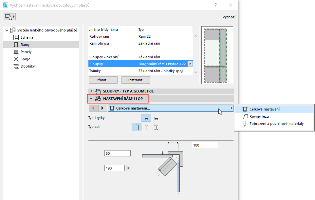Select the Rám obrysu row

[x=140, y=43]
